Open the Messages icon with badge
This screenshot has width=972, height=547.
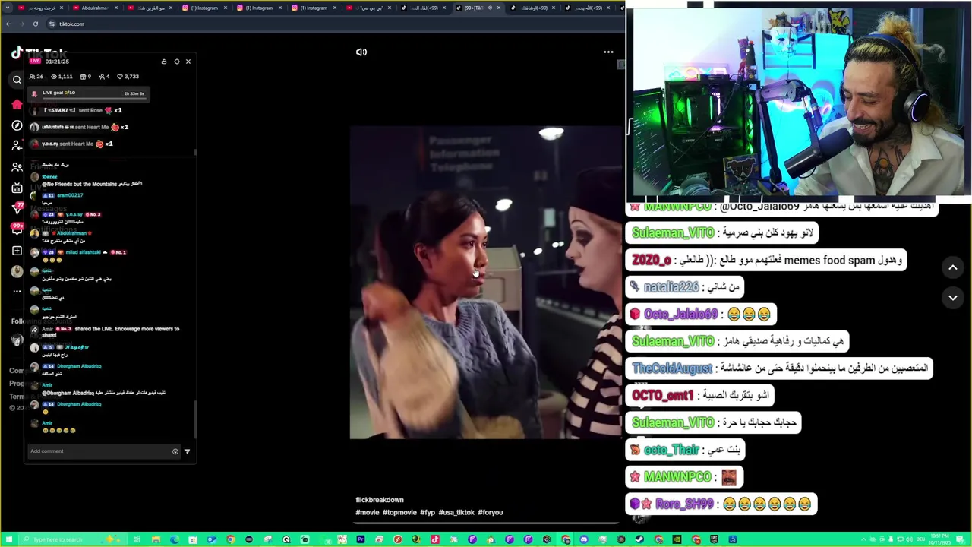(17, 208)
